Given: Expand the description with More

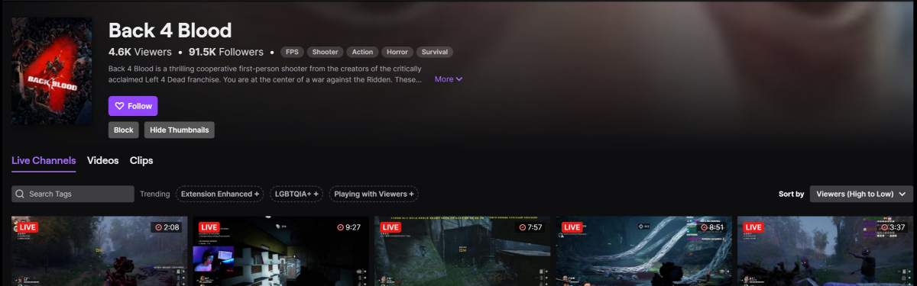Looking at the screenshot, I should [x=449, y=79].
